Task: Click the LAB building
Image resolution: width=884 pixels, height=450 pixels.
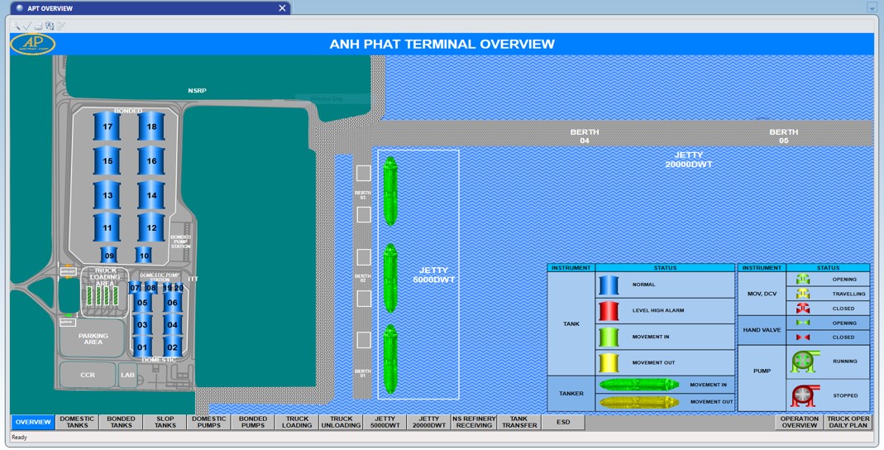Action: pos(128,375)
